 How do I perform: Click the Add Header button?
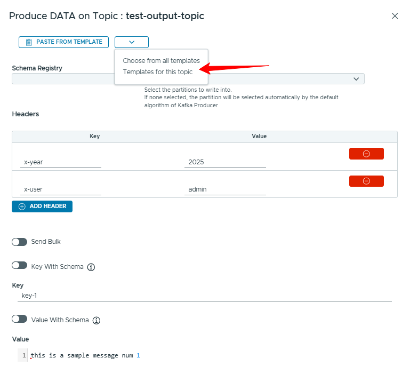coord(42,206)
